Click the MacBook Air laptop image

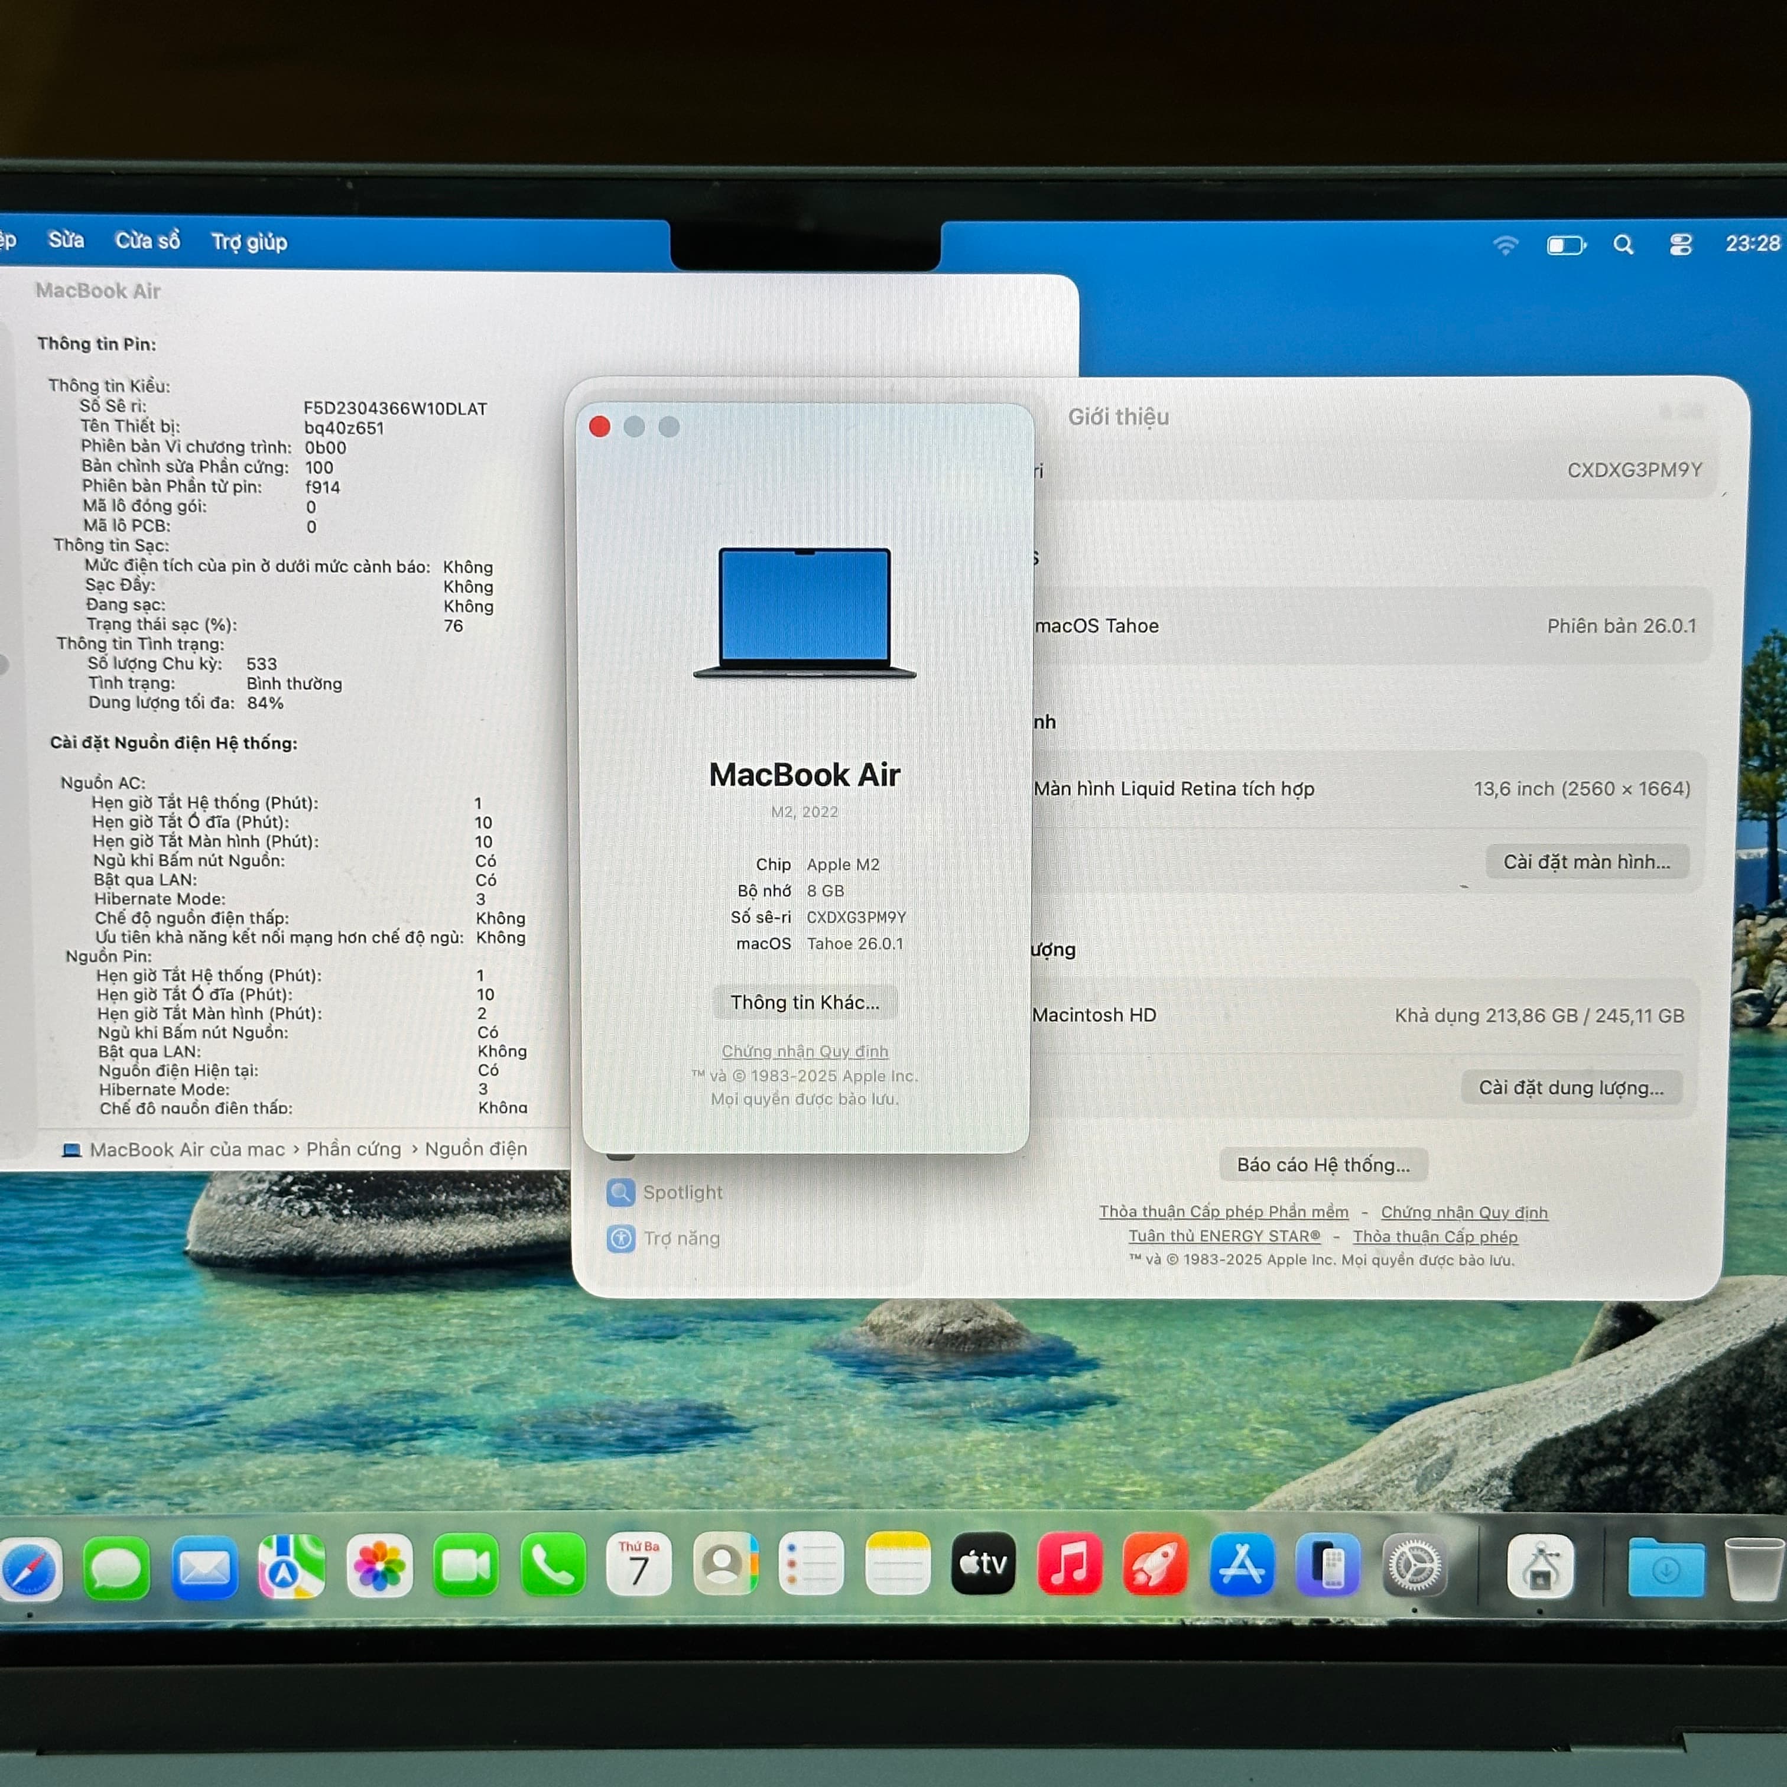pos(805,613)
